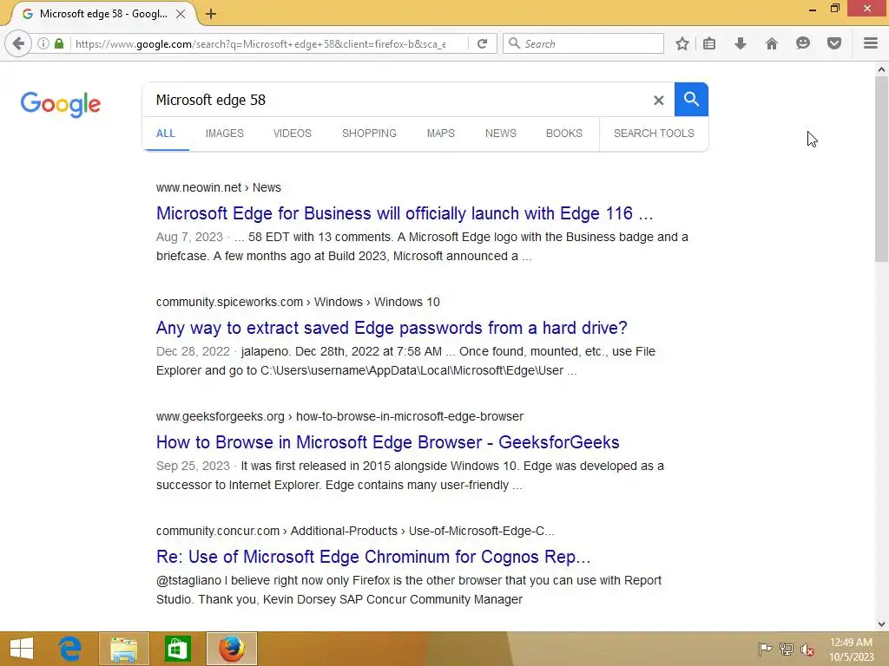
Task: Open network status tray icon
Action: point(787,649)
